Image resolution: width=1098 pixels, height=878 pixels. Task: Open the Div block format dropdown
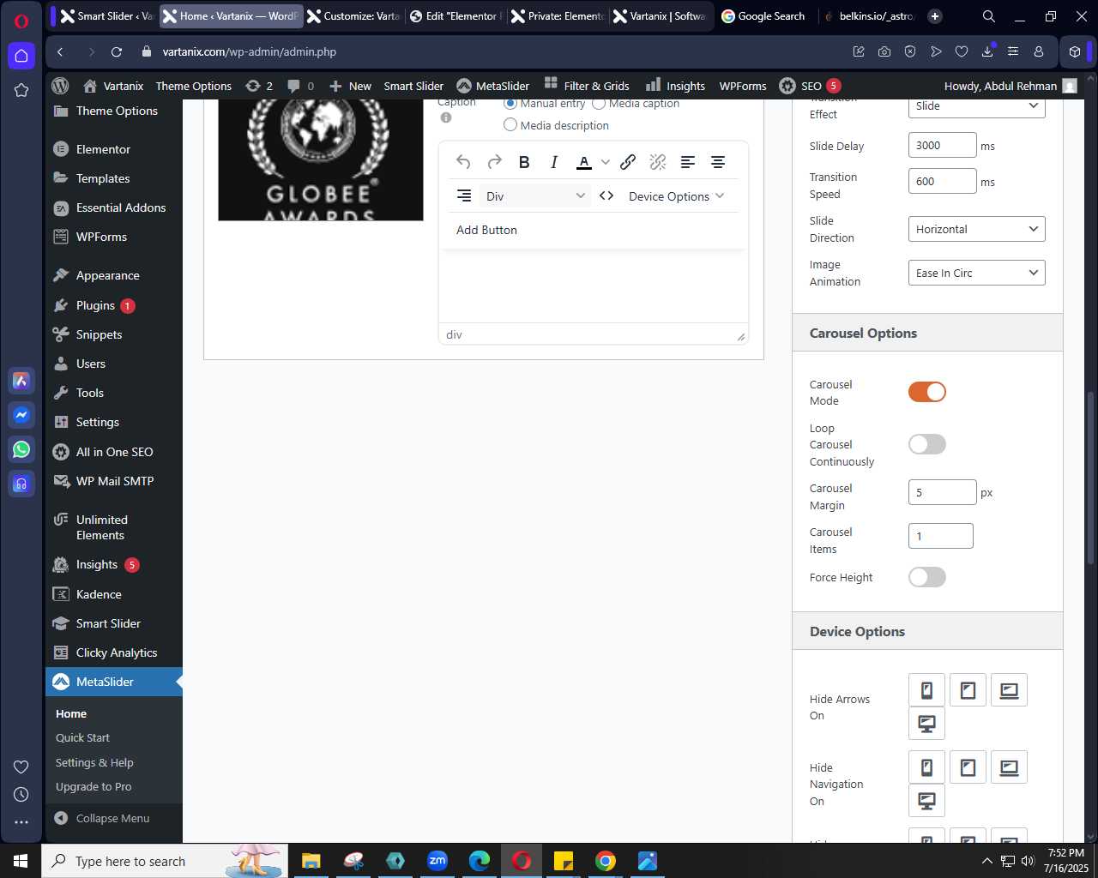pos(535,196)
